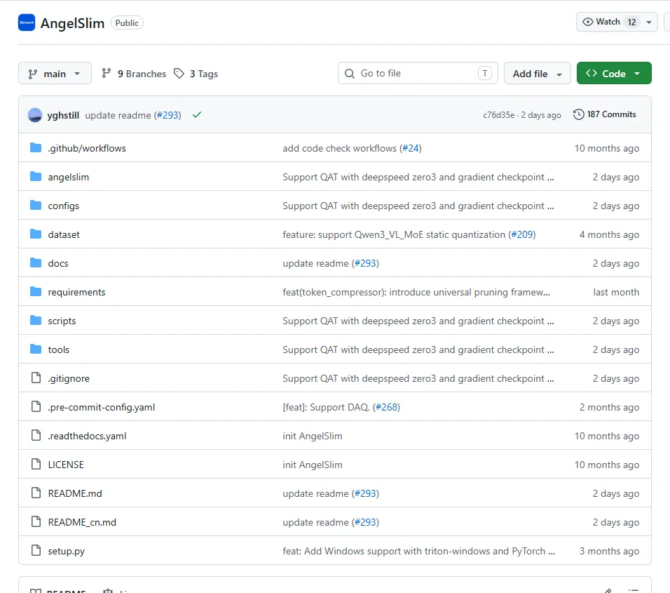Click the file icon next to .pre-commit-config.yaml

pos(36,406)
